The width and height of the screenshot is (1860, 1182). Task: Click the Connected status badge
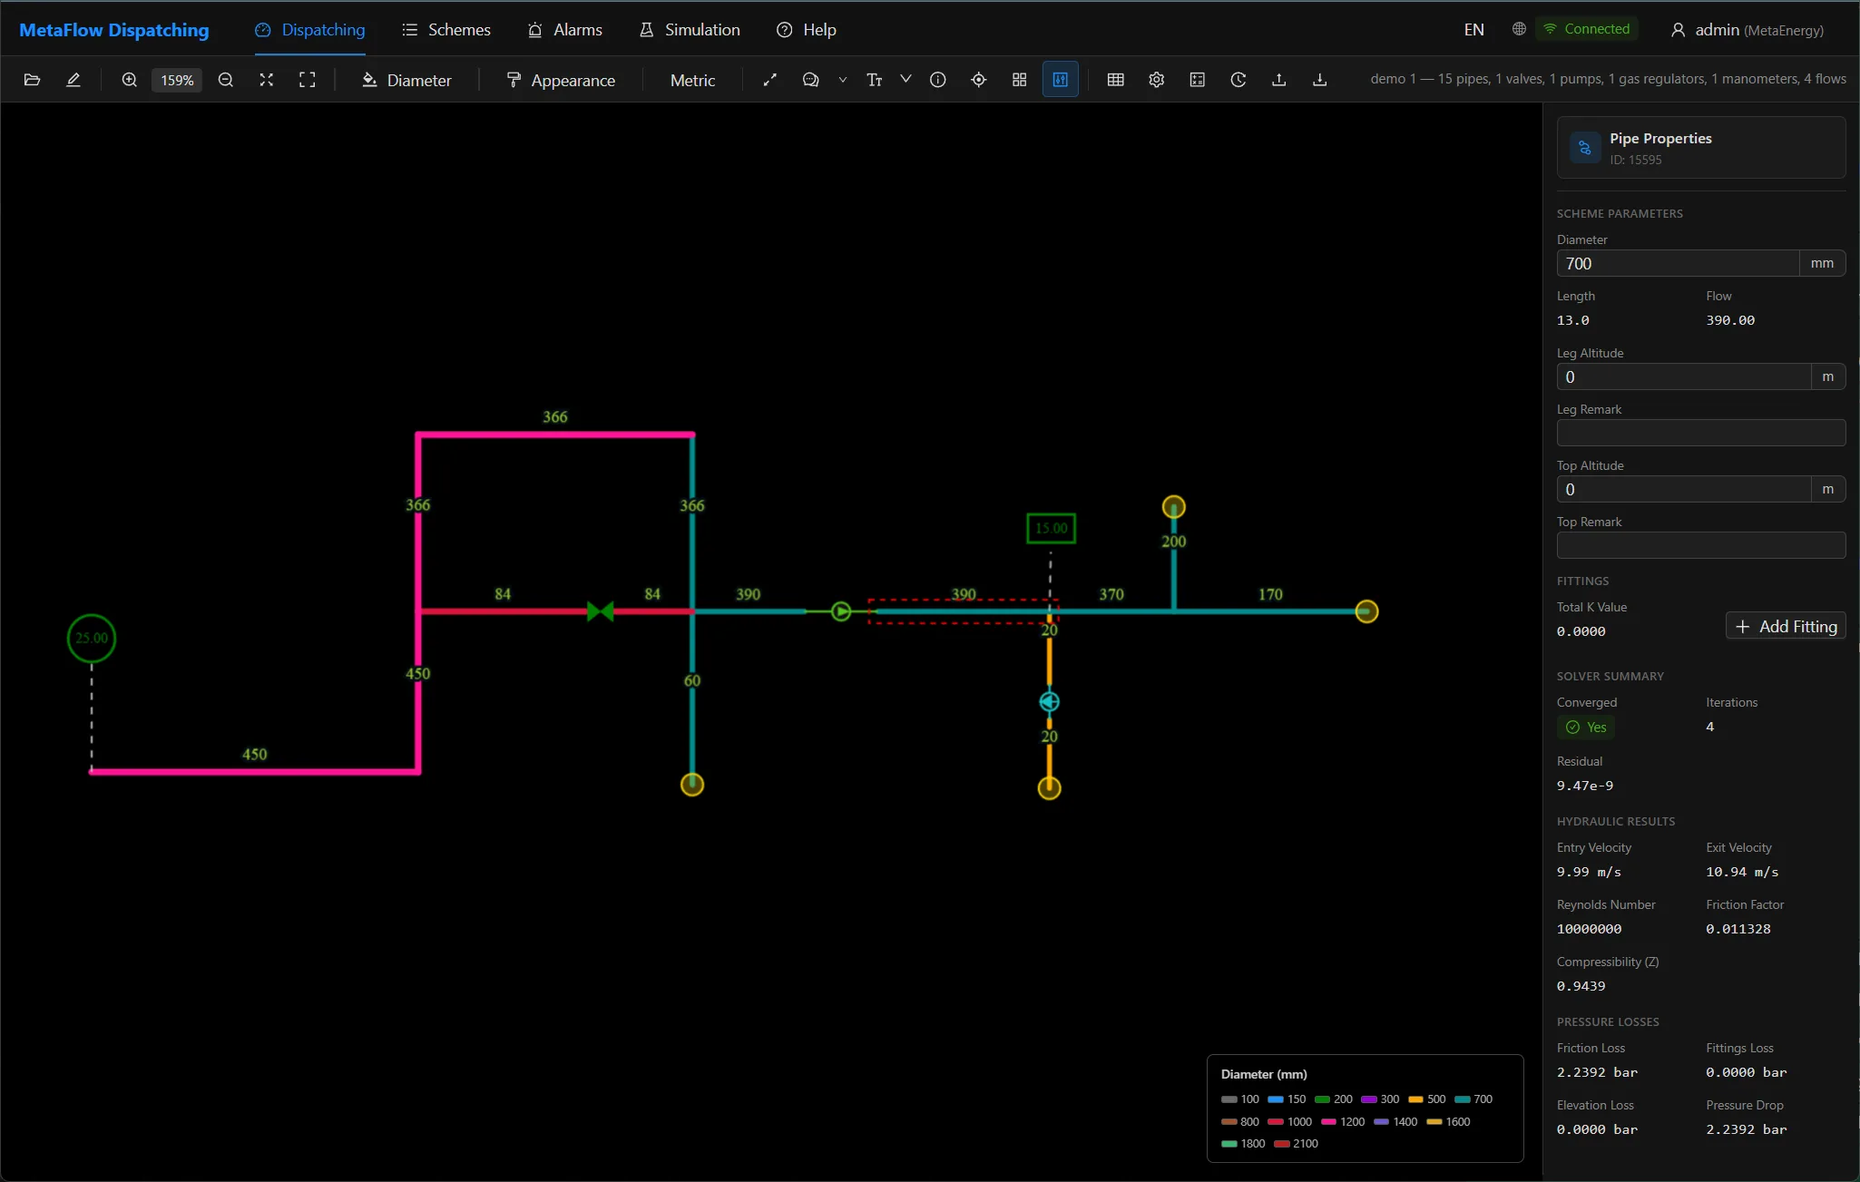coord(1587,29)
